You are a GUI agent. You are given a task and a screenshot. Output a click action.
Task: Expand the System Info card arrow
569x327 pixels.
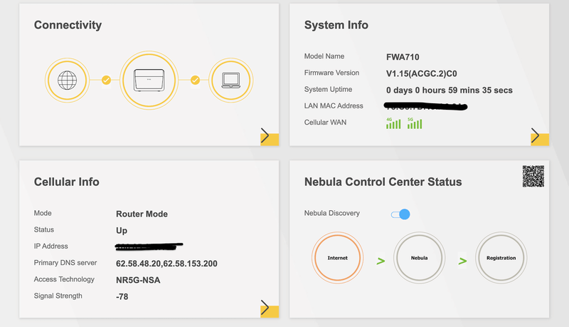pyautogui.click(x=536, y=137)
